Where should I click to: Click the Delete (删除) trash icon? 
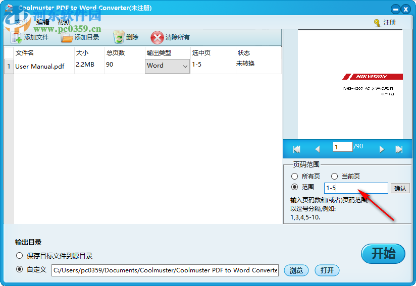click(x=119, y=37)
